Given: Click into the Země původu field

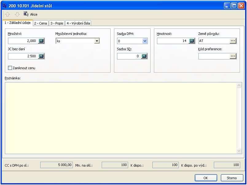Looking at the screenshot, I should pos(214,41).
